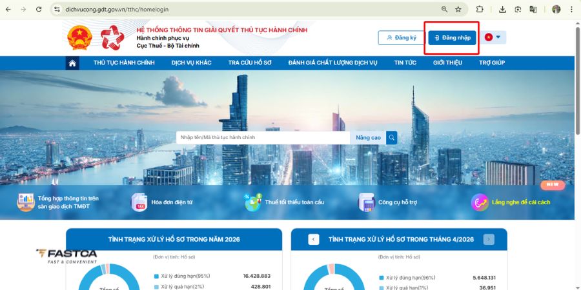
Task: Click the Thuế tối thiểu toàn cầu globe icon
Action: coord(253,202)
